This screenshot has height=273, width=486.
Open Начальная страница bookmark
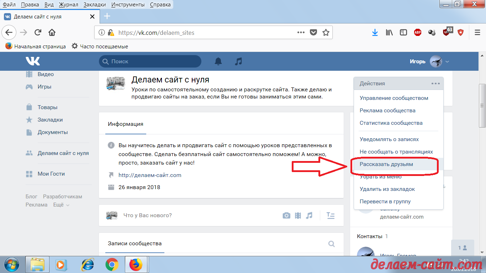[x=36, y=46]
